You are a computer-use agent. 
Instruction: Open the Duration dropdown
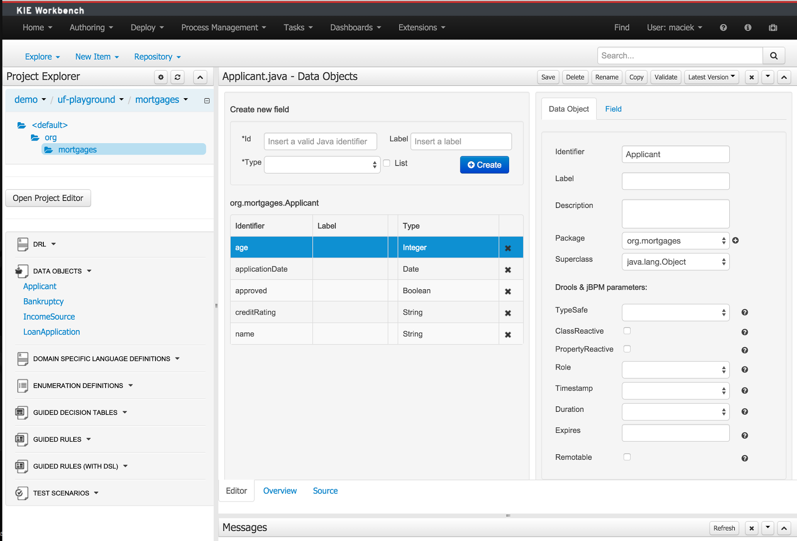point(675,412)
